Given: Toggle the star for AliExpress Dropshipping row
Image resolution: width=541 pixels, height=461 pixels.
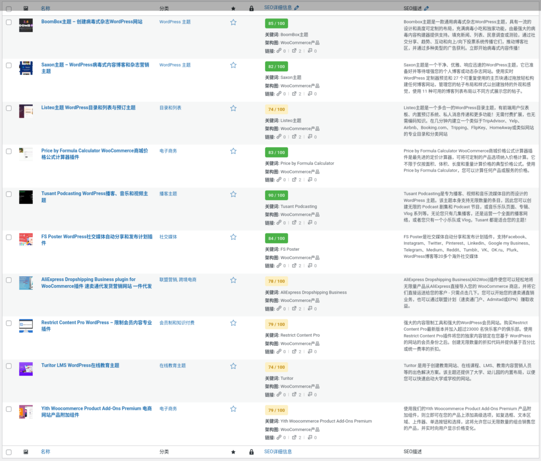Looking at the screenshot, I should tap(234, 280).
